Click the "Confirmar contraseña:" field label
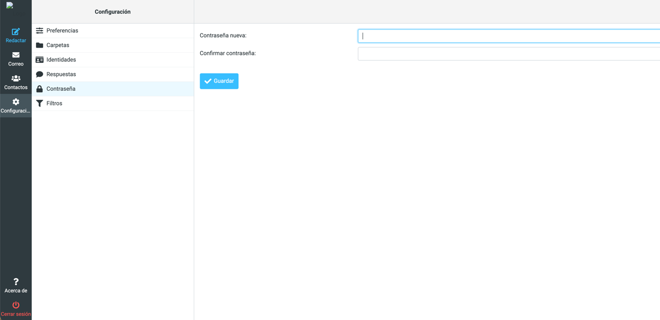This screenshot has height=320, width=660. tap(228, 53)
